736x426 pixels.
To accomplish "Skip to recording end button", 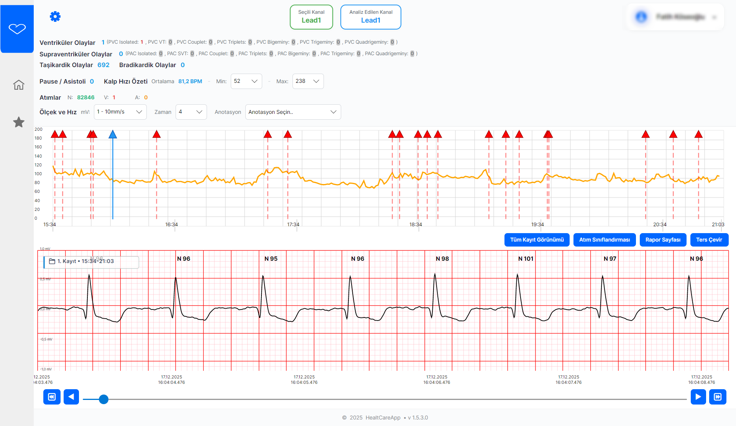I will [x=718, y=397].
